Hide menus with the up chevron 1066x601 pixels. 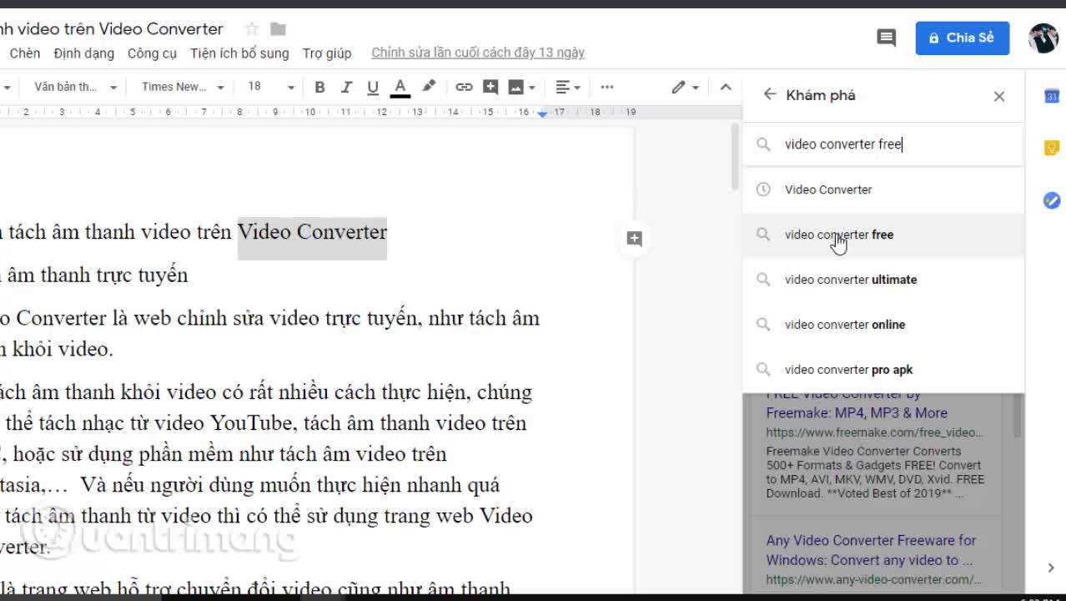726,87
